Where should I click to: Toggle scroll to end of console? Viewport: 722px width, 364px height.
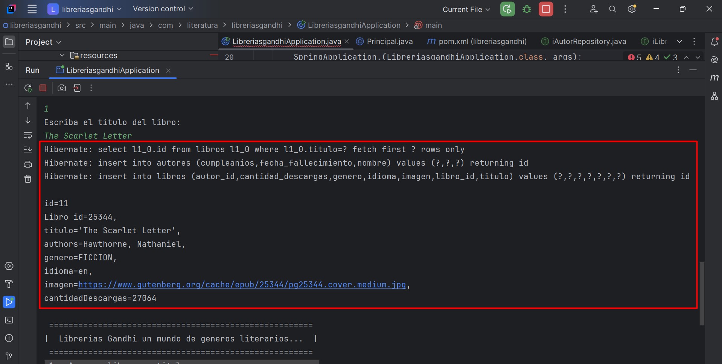pos(28,150)
